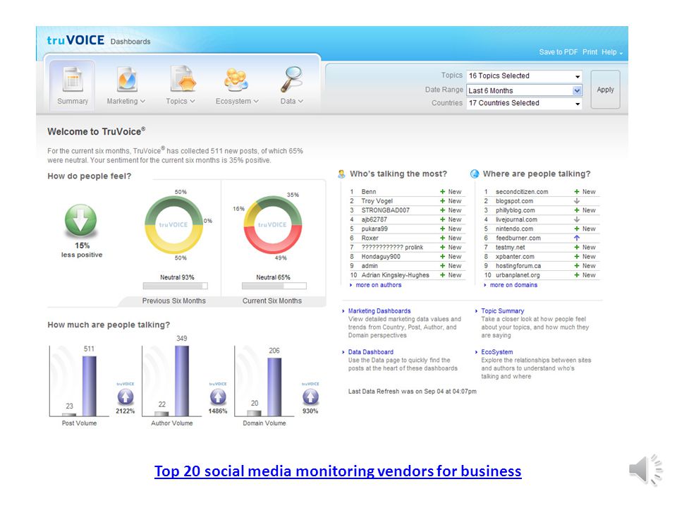Open the Help dropdown menu
Viewport: 677px width, 508px height.
coord(612,52)
